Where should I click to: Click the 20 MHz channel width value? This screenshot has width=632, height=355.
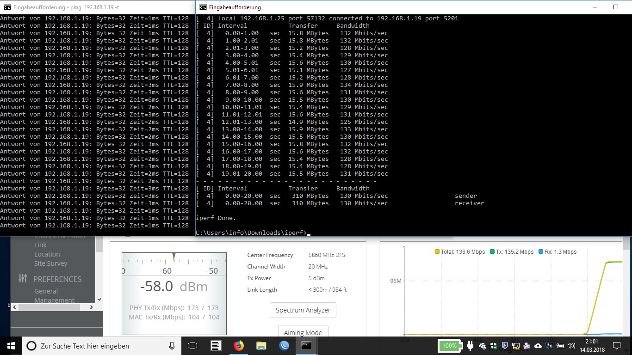pyautogui.click(x=318, y=267)
